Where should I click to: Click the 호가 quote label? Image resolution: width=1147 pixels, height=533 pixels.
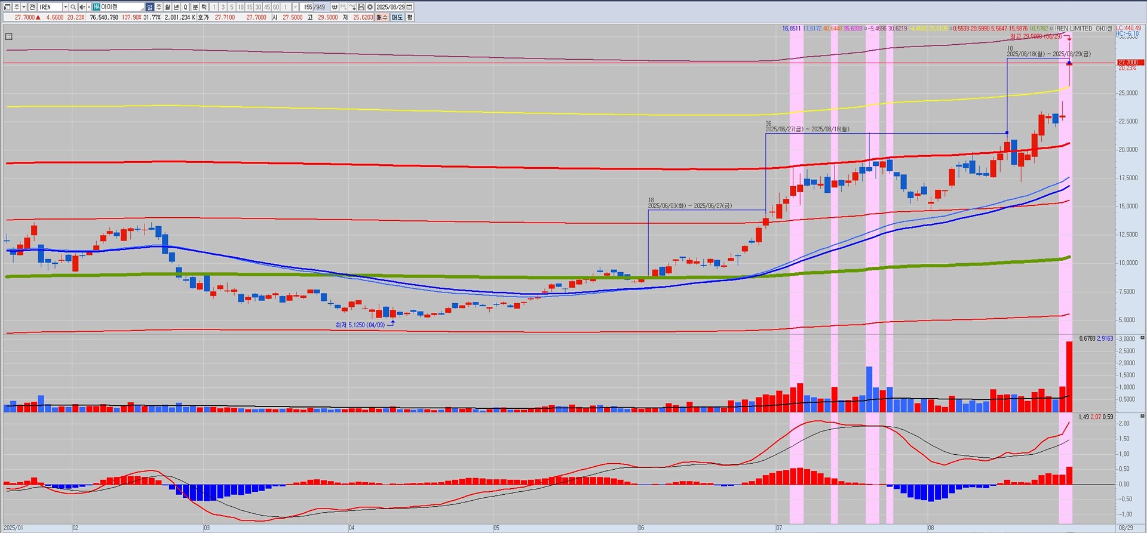[x=203, y=17]
